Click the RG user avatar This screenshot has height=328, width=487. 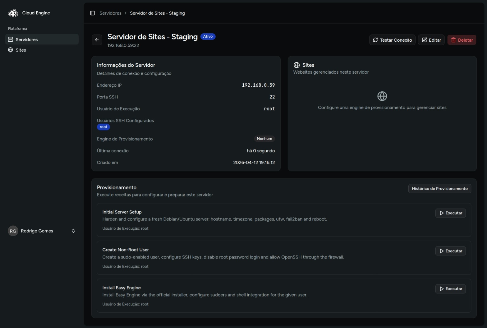pyautogui.click(x=13, y=231)
